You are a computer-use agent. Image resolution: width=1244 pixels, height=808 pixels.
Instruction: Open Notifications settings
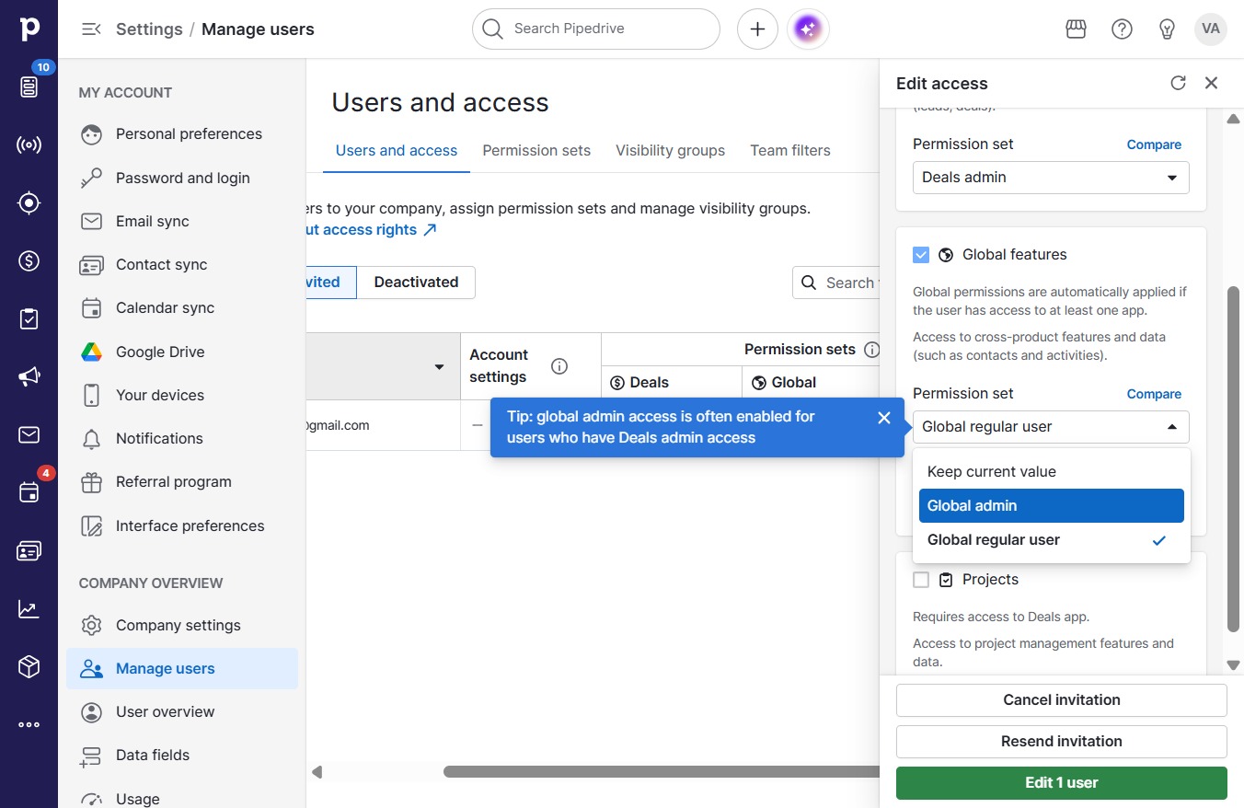(182, 439)
